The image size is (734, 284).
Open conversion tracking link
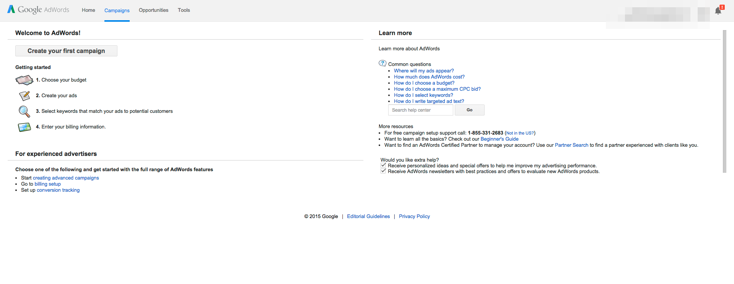58,190
